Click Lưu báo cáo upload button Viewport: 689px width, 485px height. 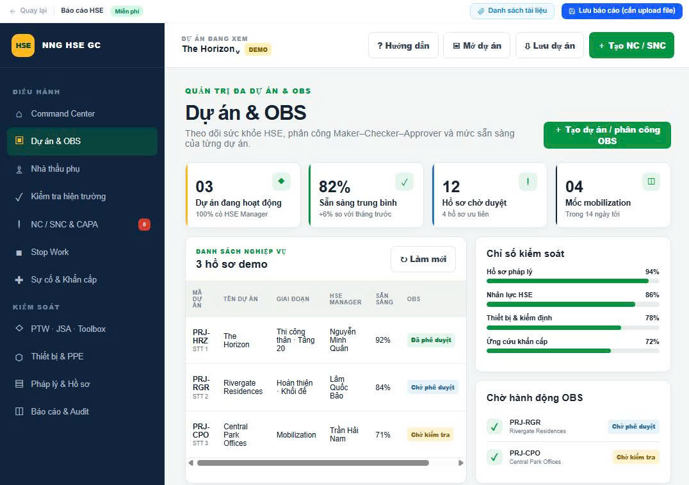coord(622,11)
